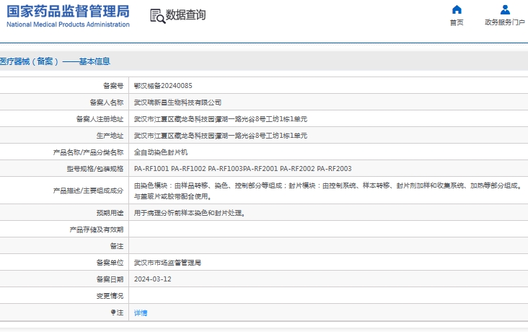Click the 产品描述/主要组成成分 label

(x=88, y=191)
